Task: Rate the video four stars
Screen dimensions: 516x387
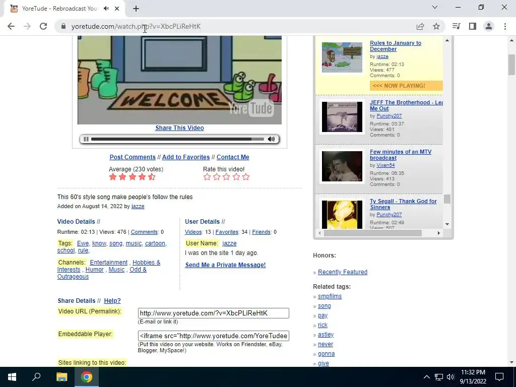Action: pyautogui.click(x=236, y=177)
